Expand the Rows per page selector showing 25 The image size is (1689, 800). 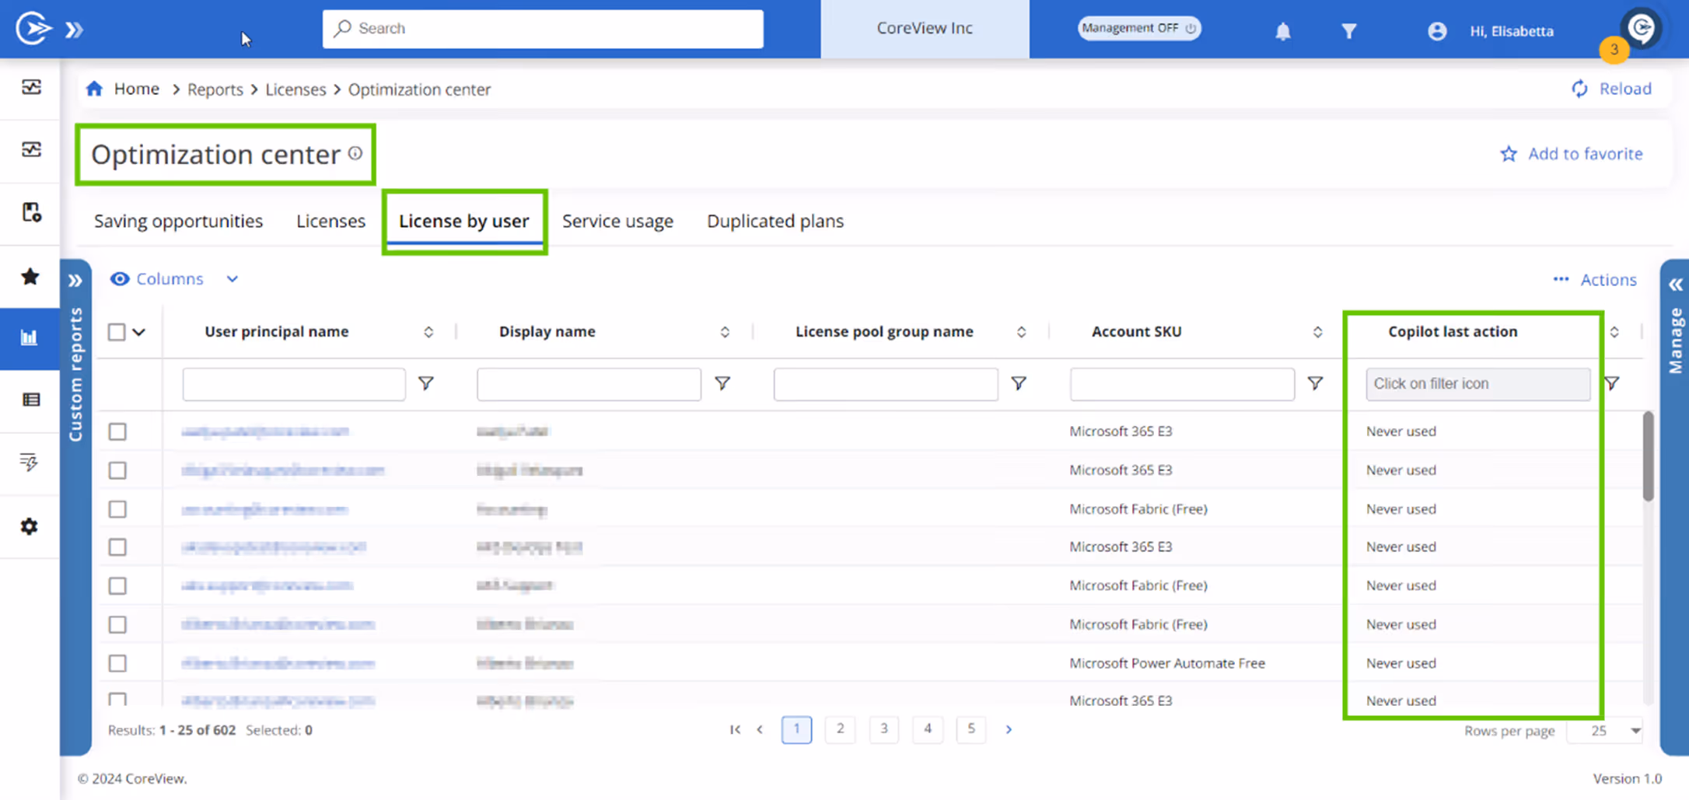tap(1605, 731)
